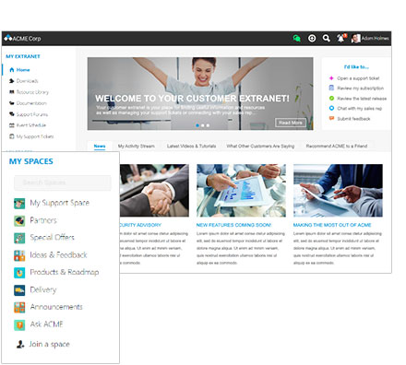This screenshot has height=365, width=406.
Task: Open Making the Most Out of ACME title
Action: [x=332, y=225]
